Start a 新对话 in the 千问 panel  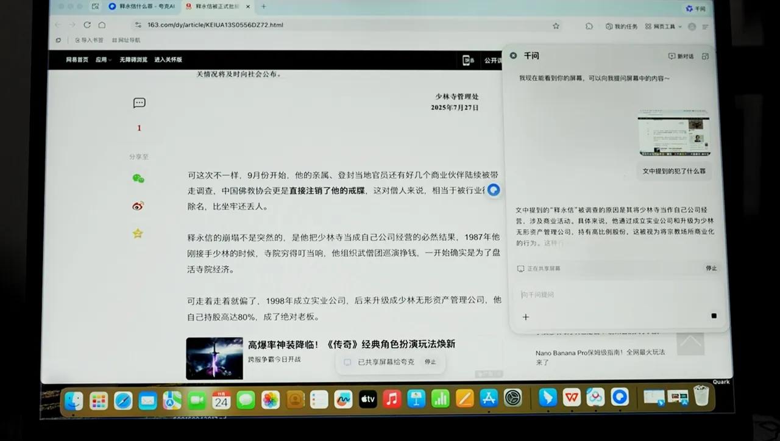pyautogui.click(x=681, y=56)
